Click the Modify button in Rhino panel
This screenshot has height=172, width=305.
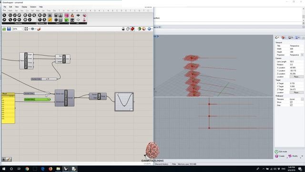coord(293,156)
